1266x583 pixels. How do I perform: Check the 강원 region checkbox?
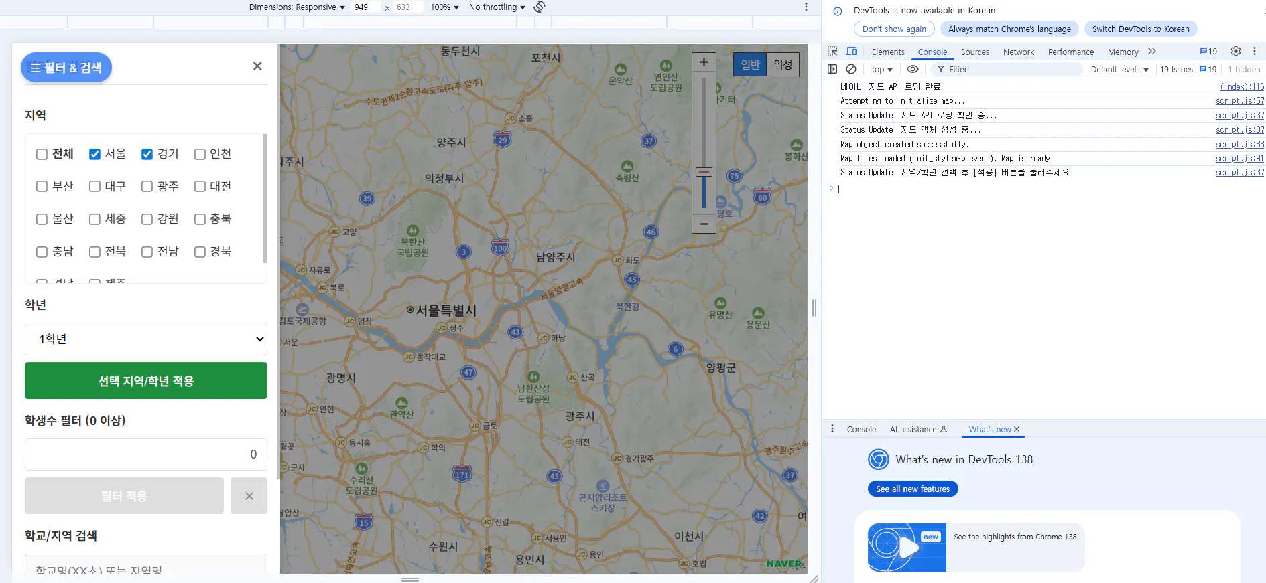pyautogui.click(x=147, y=219)
